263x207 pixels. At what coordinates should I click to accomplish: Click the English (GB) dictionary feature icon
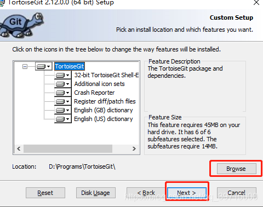(62, 110)
